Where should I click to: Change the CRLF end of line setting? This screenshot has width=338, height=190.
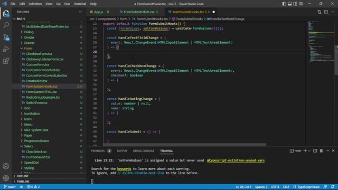click(x=286, y=187)
